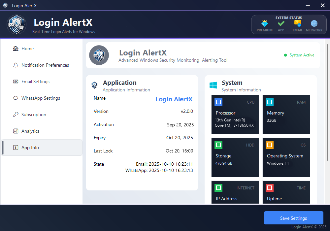330x231 pixels.
Task: Click the blue Login AlertX name value
Action: tap(174, 99)
